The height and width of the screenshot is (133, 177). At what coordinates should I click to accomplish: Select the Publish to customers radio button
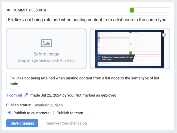(10, 113)
